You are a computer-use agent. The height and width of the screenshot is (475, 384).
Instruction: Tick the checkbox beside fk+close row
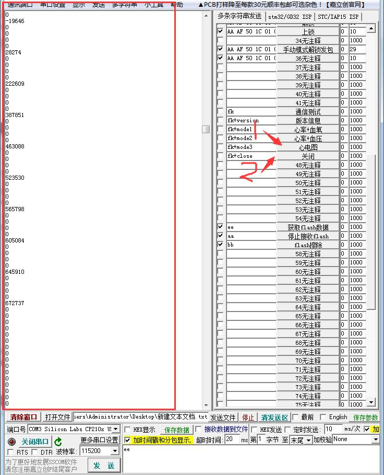tap(220, 156)
